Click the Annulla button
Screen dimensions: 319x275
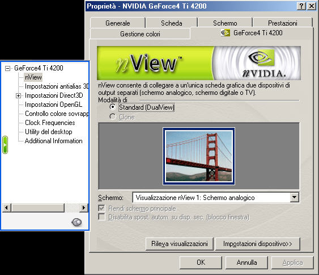(x=246, y=262)
